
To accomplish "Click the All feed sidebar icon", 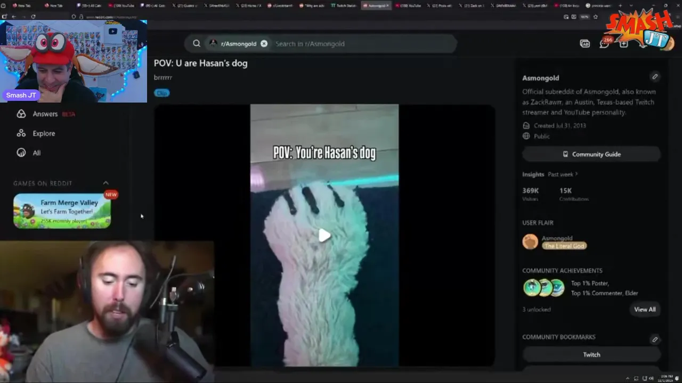I will [21, 153].
